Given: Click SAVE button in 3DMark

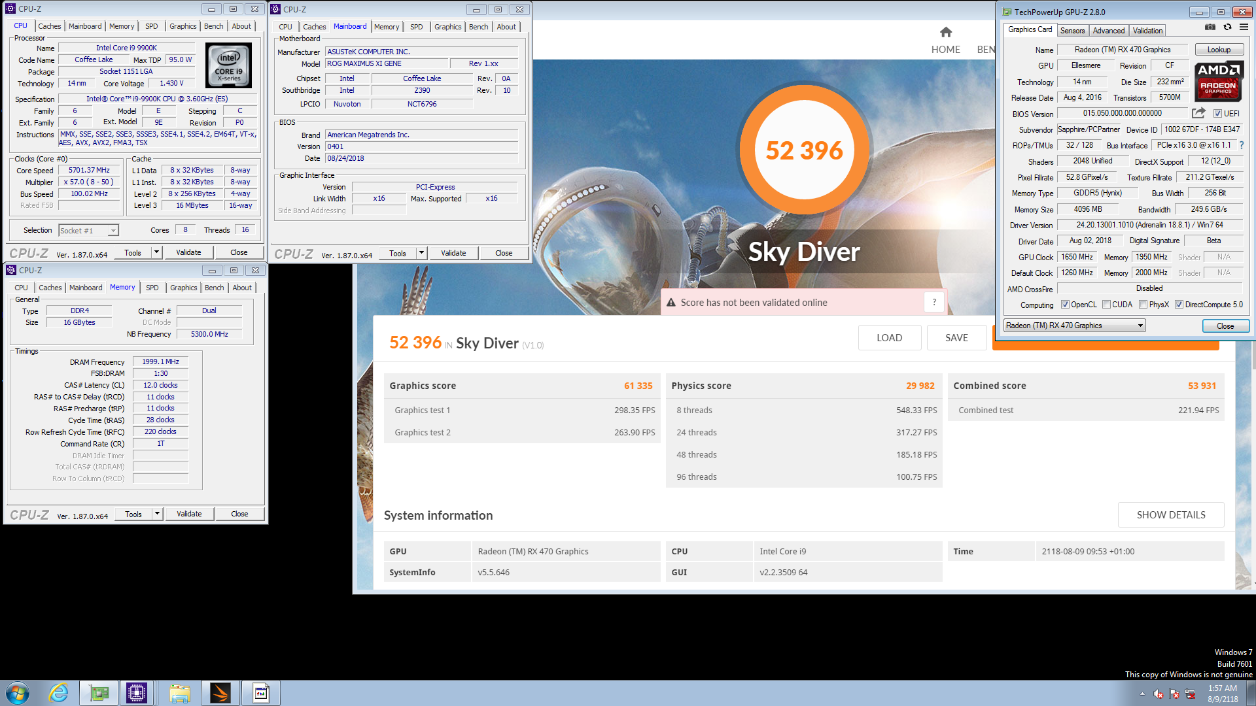Looking at the screenshot, I should click(956, 338).
